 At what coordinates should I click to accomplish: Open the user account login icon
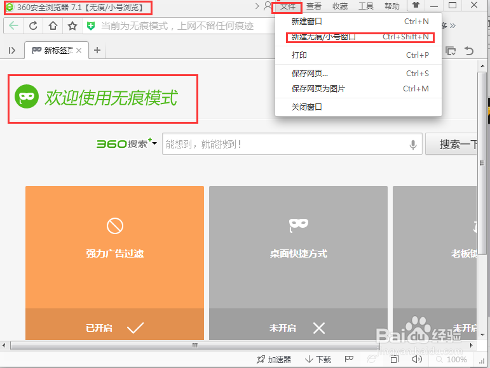point(268,6)
